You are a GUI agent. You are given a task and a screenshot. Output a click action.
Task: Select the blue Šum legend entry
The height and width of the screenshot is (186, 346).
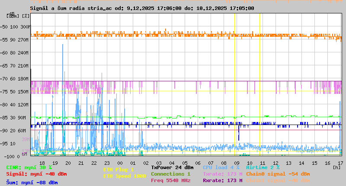click(x=32, y=183)
